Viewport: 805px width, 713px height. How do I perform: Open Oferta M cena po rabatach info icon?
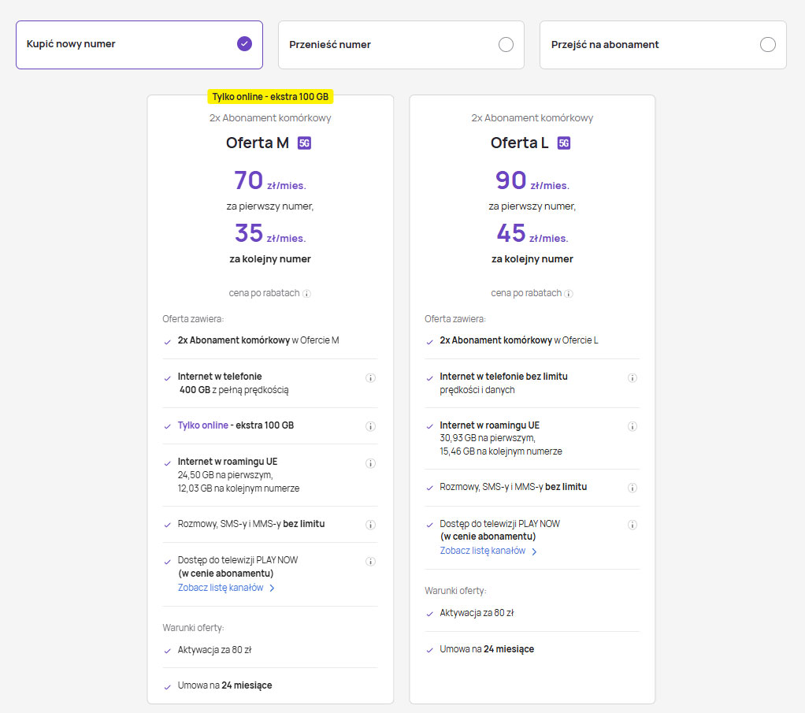[x=306, y=294]
